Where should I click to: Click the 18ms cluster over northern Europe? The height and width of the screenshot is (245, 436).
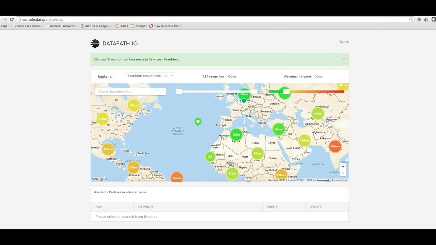244,94
